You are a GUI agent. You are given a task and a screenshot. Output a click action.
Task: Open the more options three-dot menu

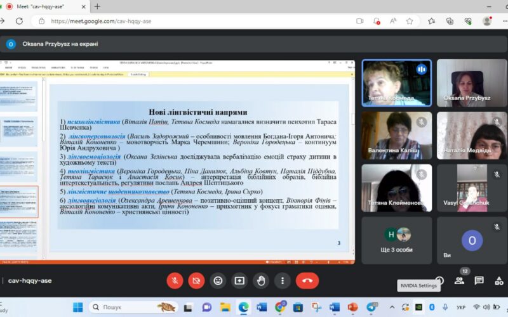[x=283, y=280]
